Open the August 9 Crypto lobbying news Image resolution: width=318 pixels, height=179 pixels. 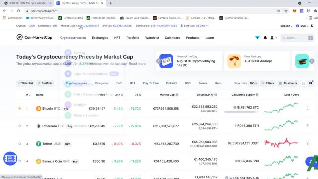tap(189, 61)
